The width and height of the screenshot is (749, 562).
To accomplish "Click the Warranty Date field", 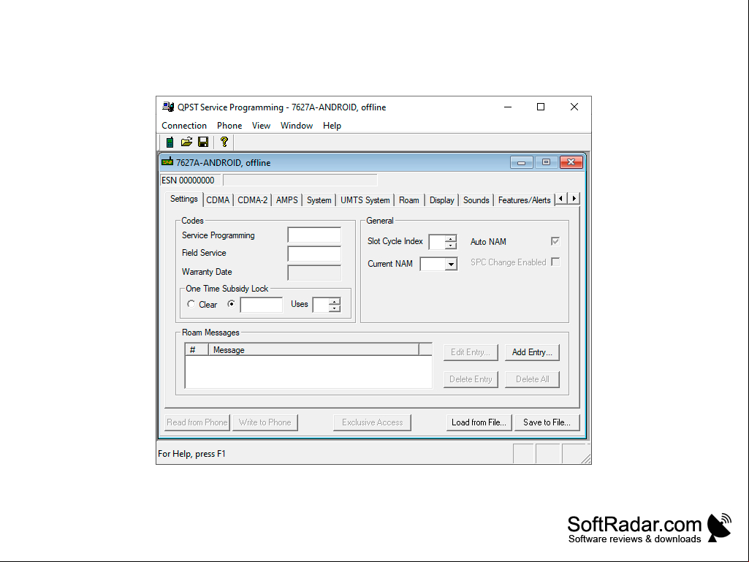I will pos(314,273).
